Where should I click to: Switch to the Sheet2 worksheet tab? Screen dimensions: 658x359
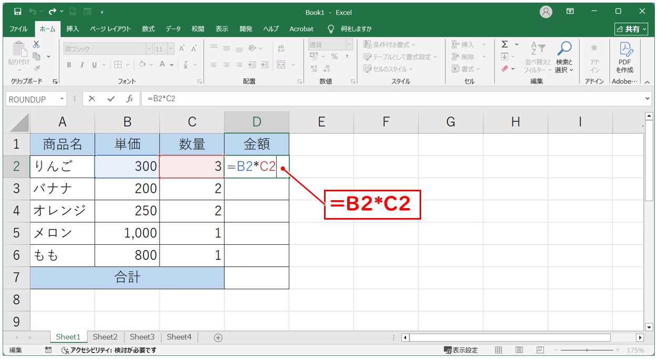tap(105, 337)
